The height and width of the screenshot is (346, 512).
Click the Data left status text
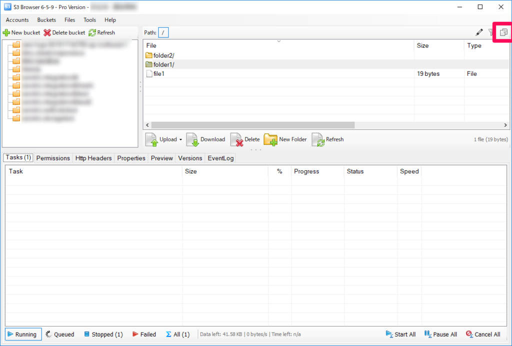point(250,334)
